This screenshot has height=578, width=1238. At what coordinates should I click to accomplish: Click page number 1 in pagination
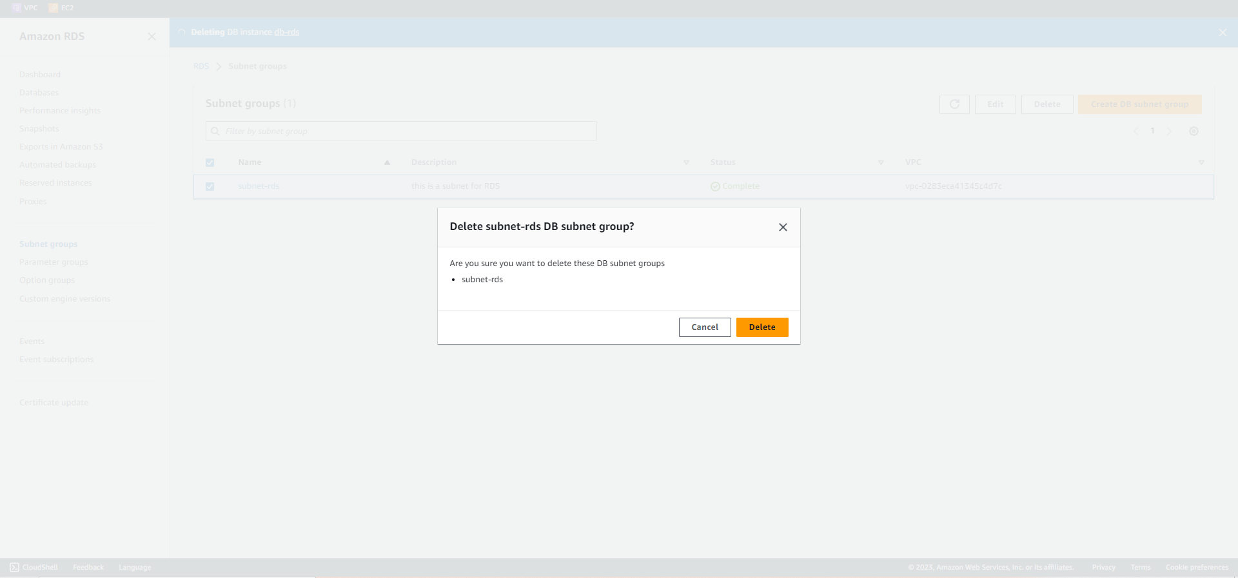coord(1153,131)
